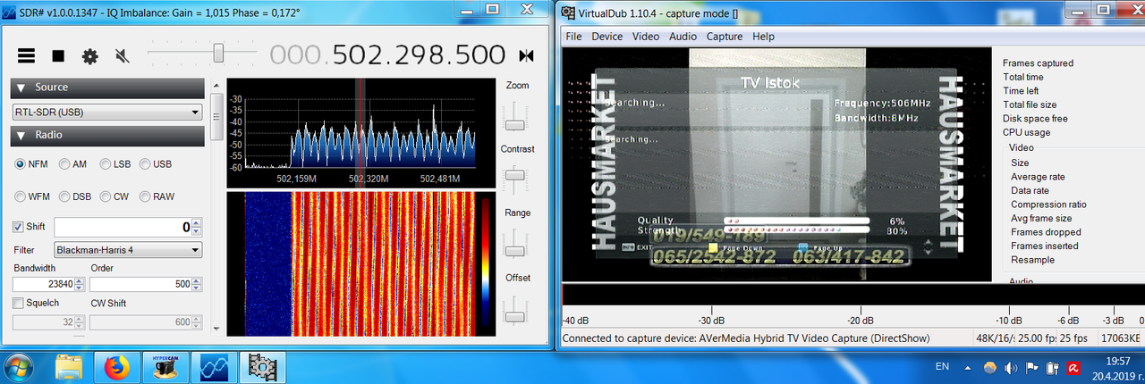Select AM demodulation mode

(73, 164)
